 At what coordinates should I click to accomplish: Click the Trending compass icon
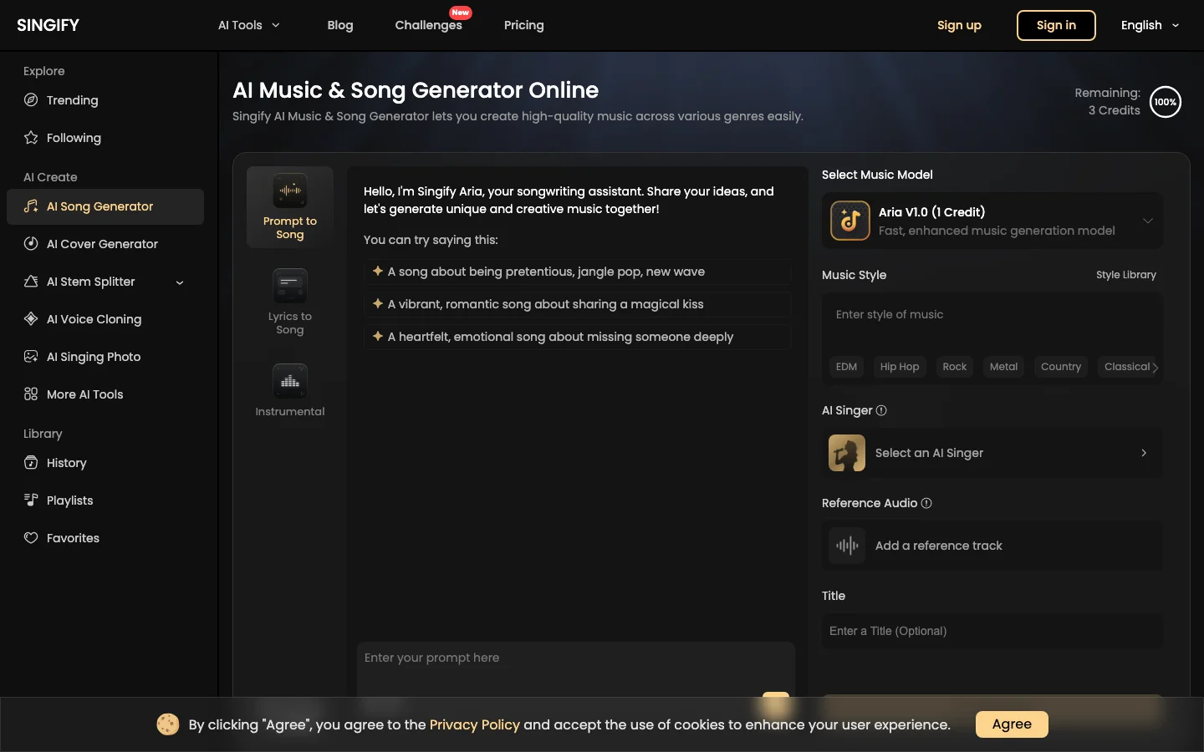click(x=31, y=100)
